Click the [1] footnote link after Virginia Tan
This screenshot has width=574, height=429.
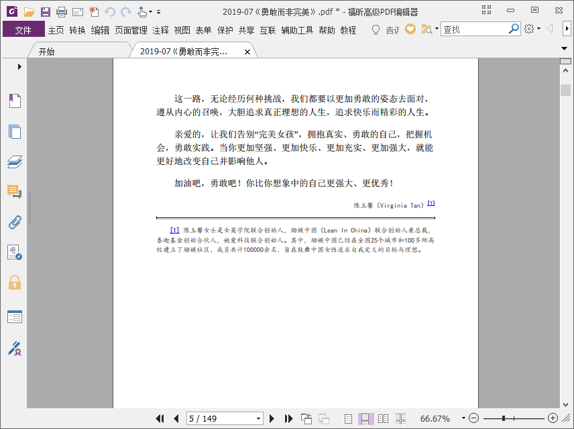point(431,203)
